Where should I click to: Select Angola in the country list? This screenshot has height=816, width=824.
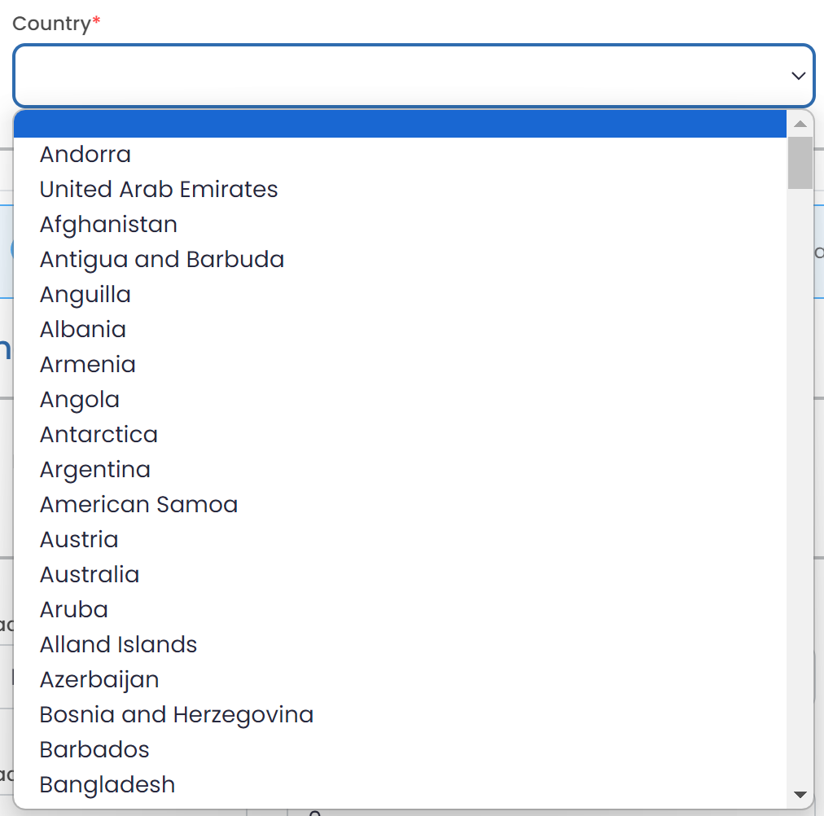[80, 399]
